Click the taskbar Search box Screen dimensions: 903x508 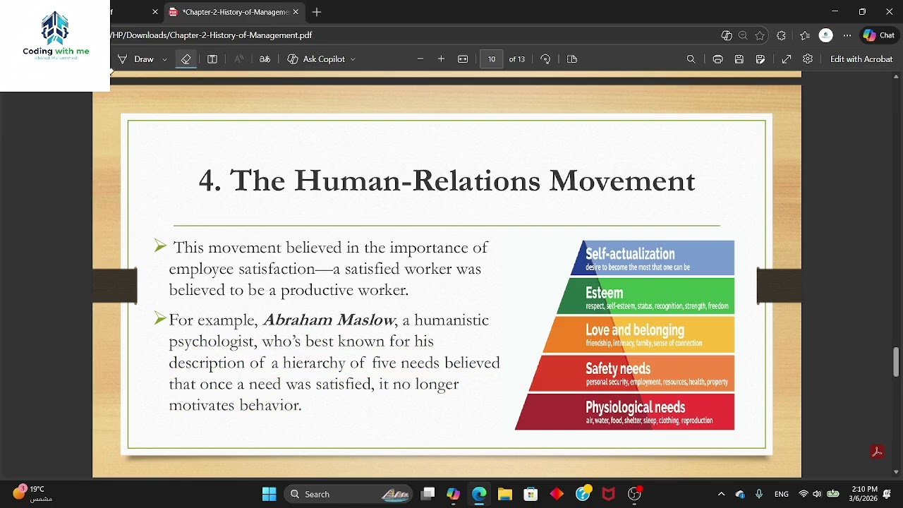(349, 494)
